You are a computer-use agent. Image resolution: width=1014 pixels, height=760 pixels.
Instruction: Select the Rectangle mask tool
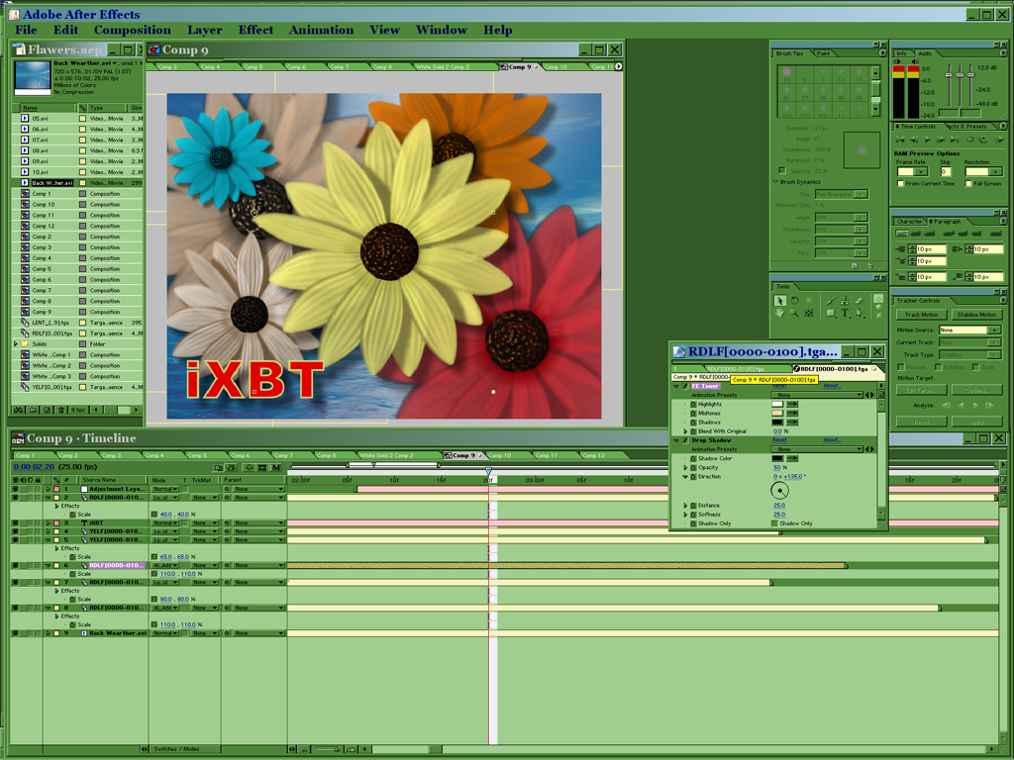coord(831,314)
